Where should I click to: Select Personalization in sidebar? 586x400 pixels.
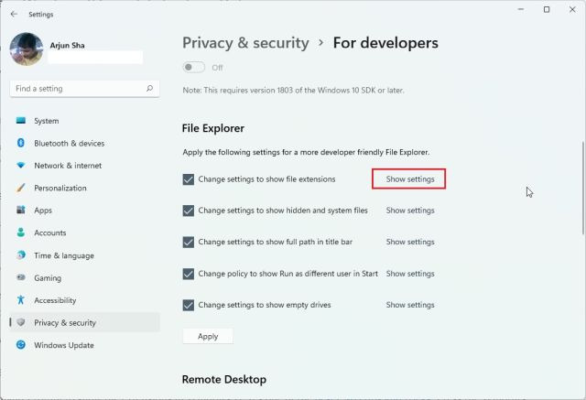tap(85, 188)
